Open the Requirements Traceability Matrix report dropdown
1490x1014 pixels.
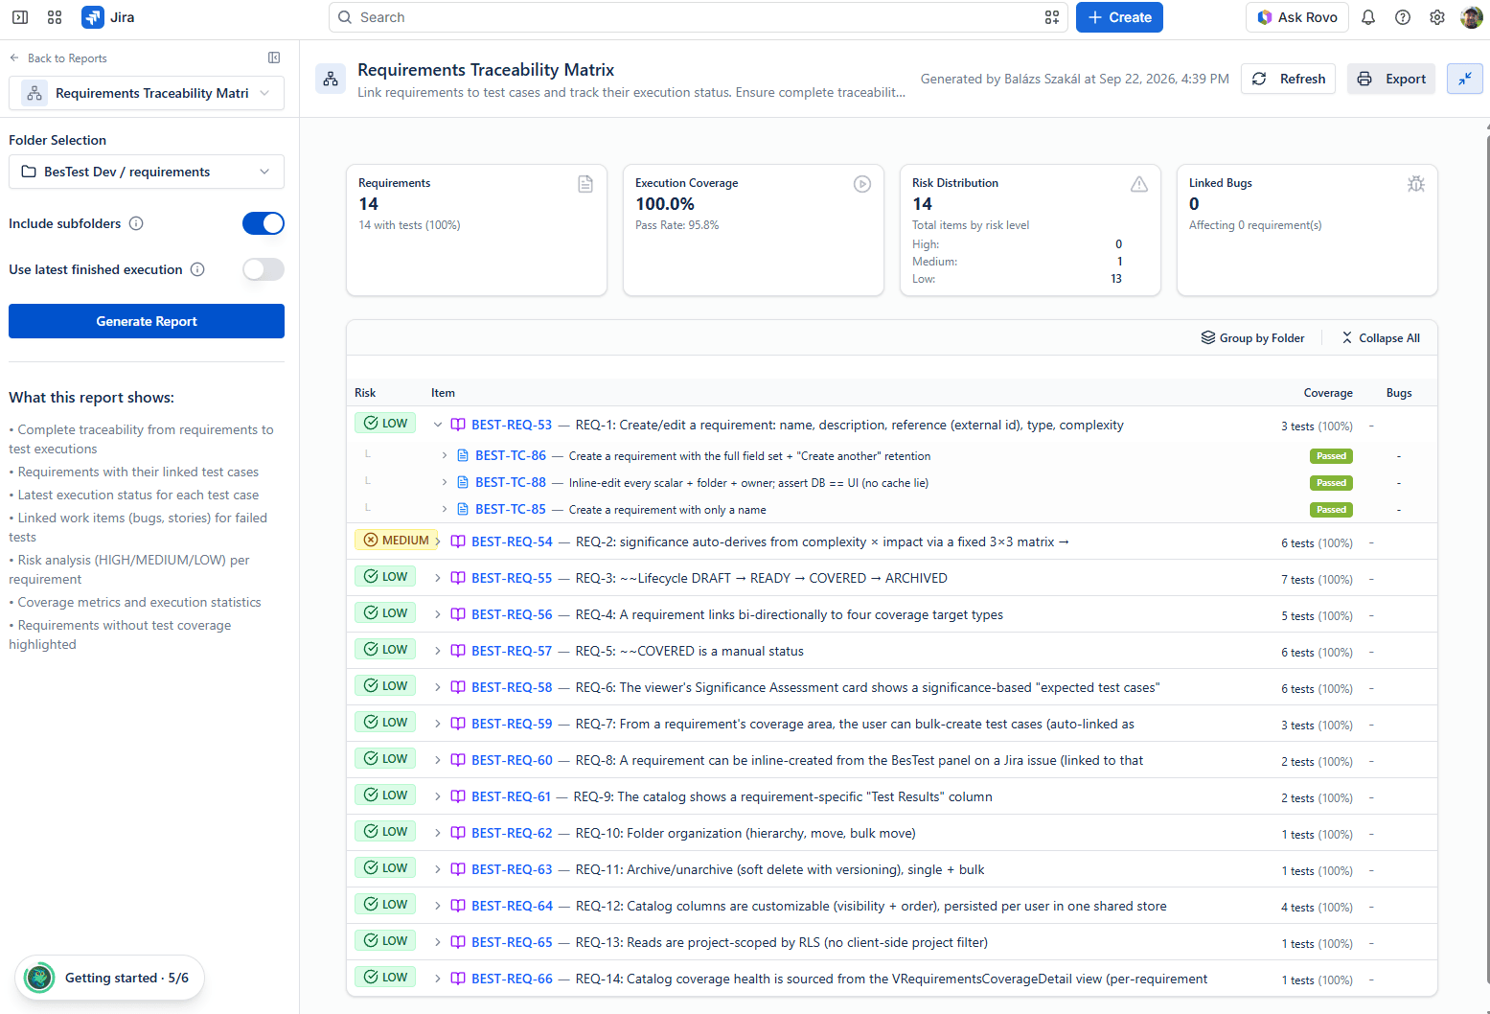pos(147,93)
